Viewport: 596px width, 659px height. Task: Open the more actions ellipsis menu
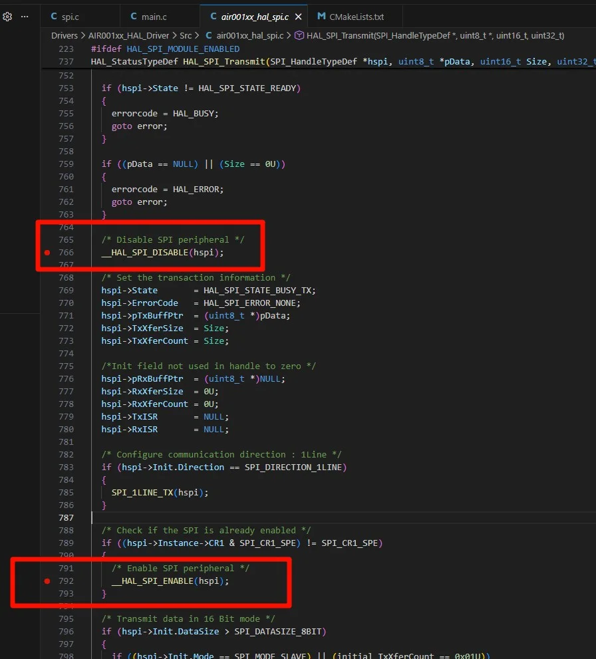[x=25, y=17]
